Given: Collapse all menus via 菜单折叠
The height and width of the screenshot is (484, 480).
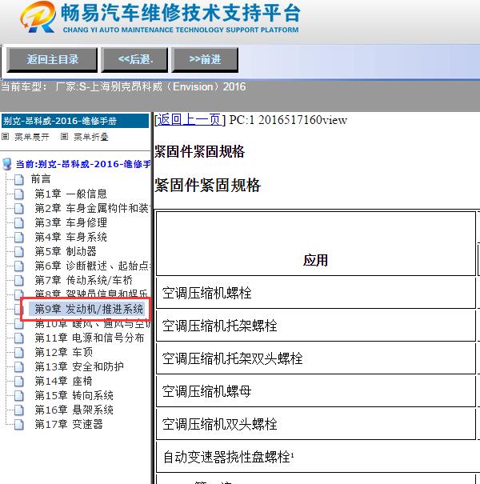Looking at the screenshot, I should (x=91, y=137).
